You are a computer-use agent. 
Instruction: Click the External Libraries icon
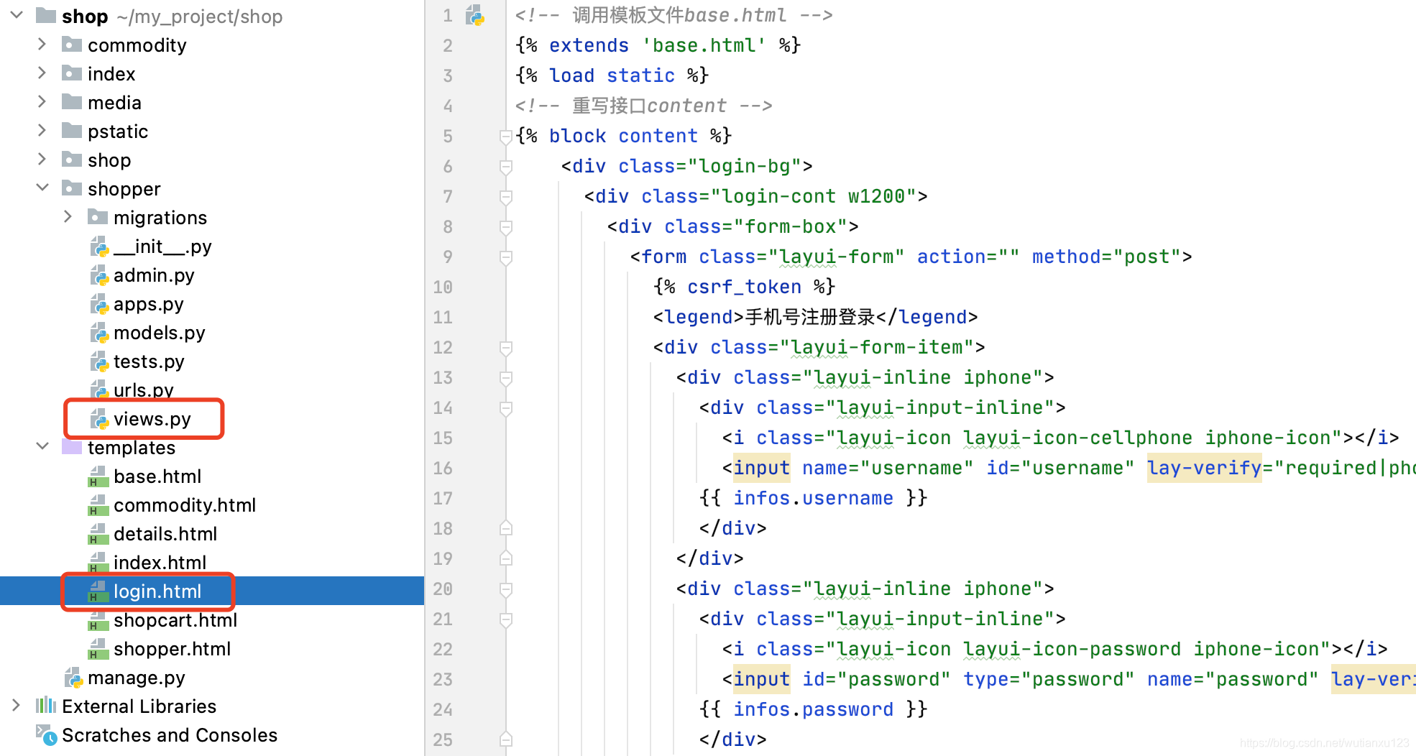[x=46, y=706]
